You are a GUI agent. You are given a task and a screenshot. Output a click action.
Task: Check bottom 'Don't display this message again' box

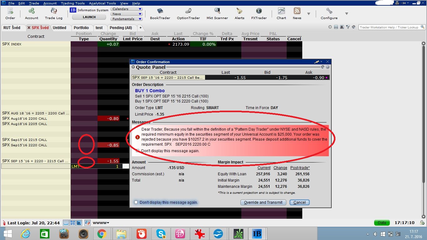136,202
